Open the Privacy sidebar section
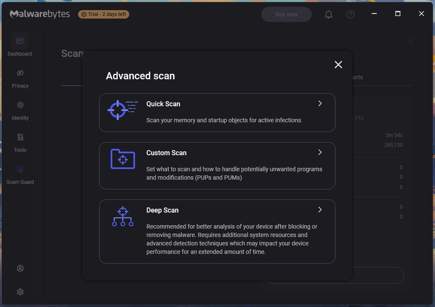435x307 pixels. 20,79
